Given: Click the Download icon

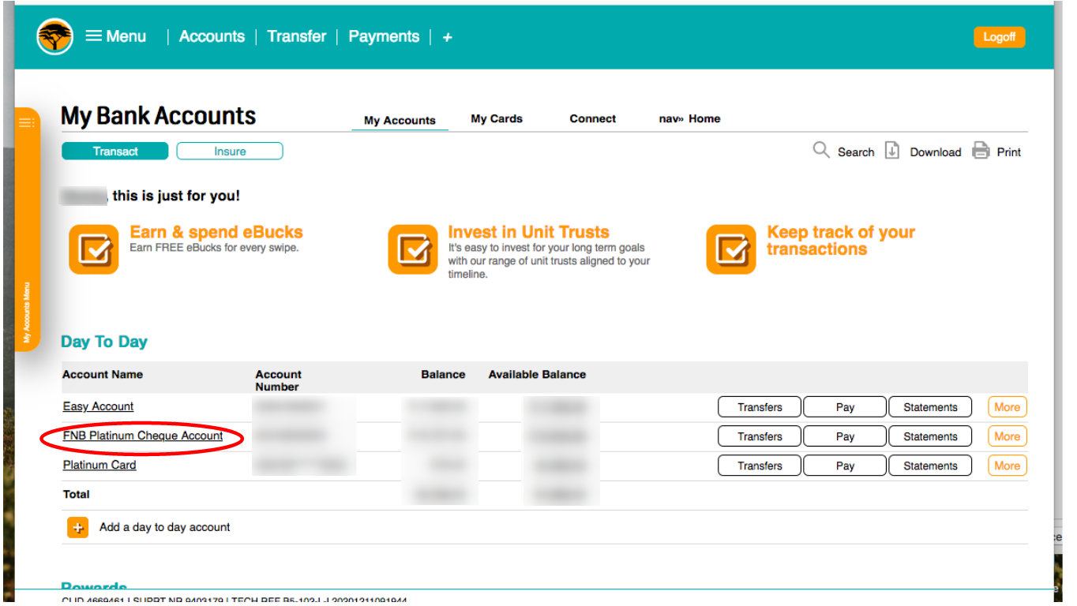Looking at the screenshot, I should click(x=891, y=151).
